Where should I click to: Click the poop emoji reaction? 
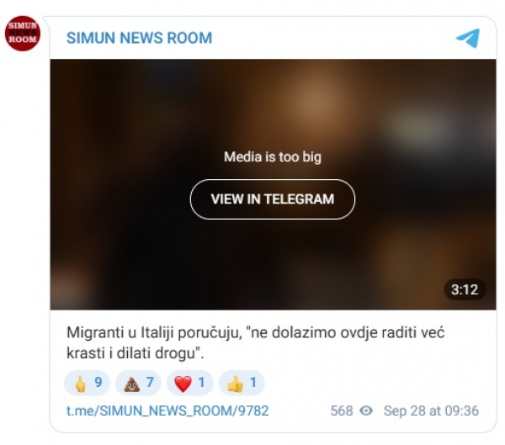132,384
